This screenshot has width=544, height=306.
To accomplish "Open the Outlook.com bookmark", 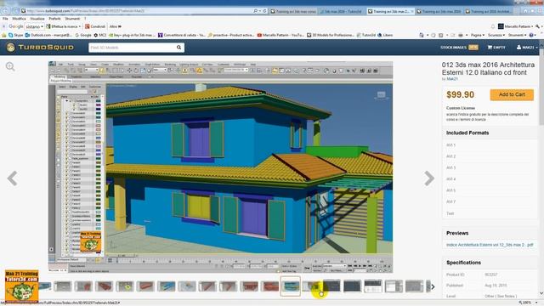I will (48, 35).
